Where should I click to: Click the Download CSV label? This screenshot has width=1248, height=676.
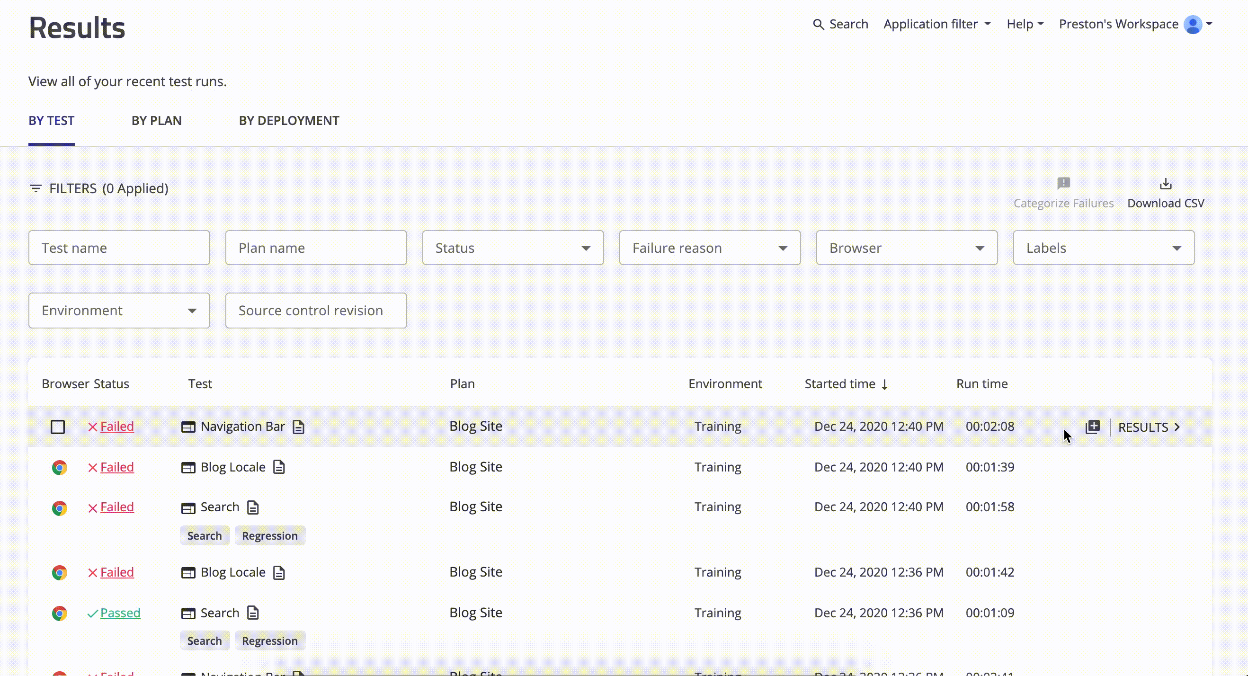coord(1166,203)
